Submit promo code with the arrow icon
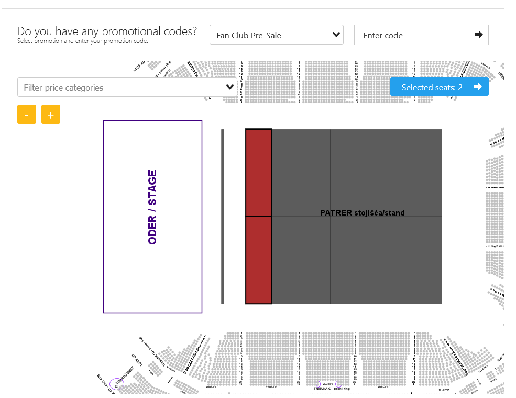Image resolution: width=516 pixels, height=398 pixels. (478, 35)
